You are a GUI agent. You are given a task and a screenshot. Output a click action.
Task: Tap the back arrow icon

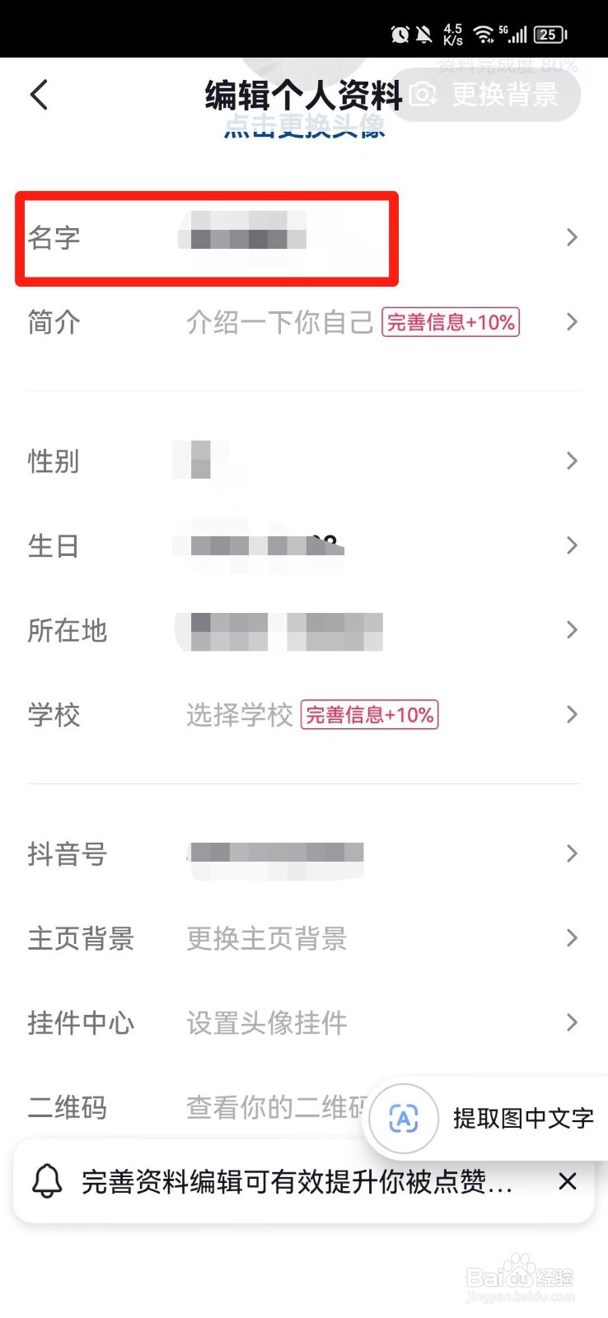pos(39,95)
